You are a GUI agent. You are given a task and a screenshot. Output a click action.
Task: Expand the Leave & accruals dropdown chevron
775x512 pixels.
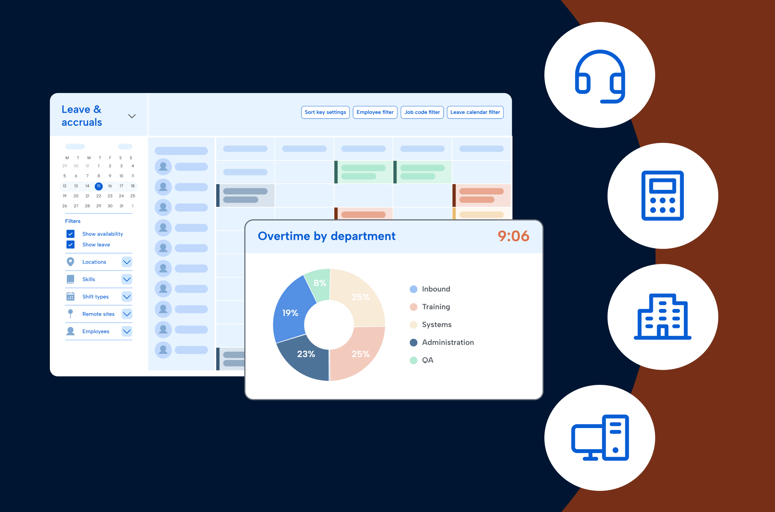tap(132, 116)
